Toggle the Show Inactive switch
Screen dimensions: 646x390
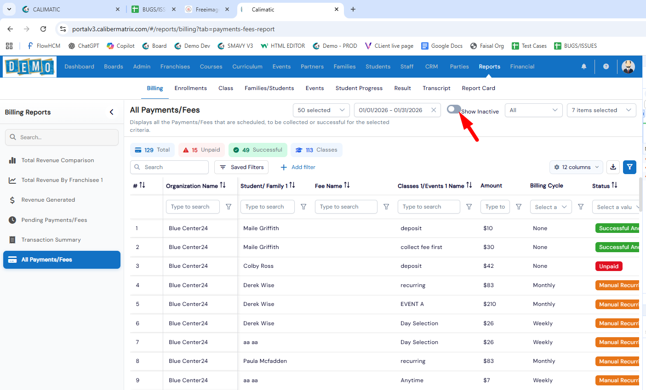coord(454,109)
